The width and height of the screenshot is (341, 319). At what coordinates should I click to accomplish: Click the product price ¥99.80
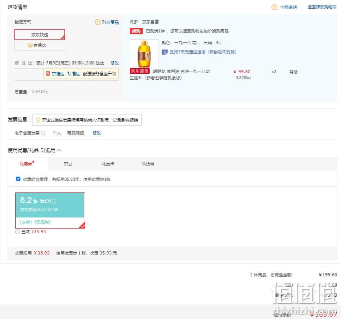[242, 71]
